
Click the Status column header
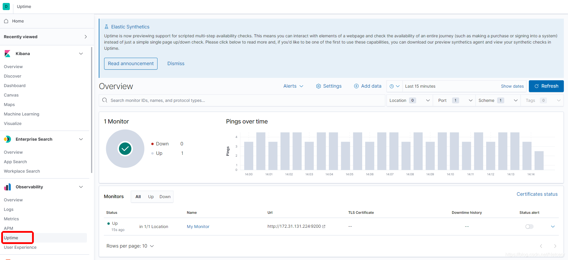click(x=112, y=213)
